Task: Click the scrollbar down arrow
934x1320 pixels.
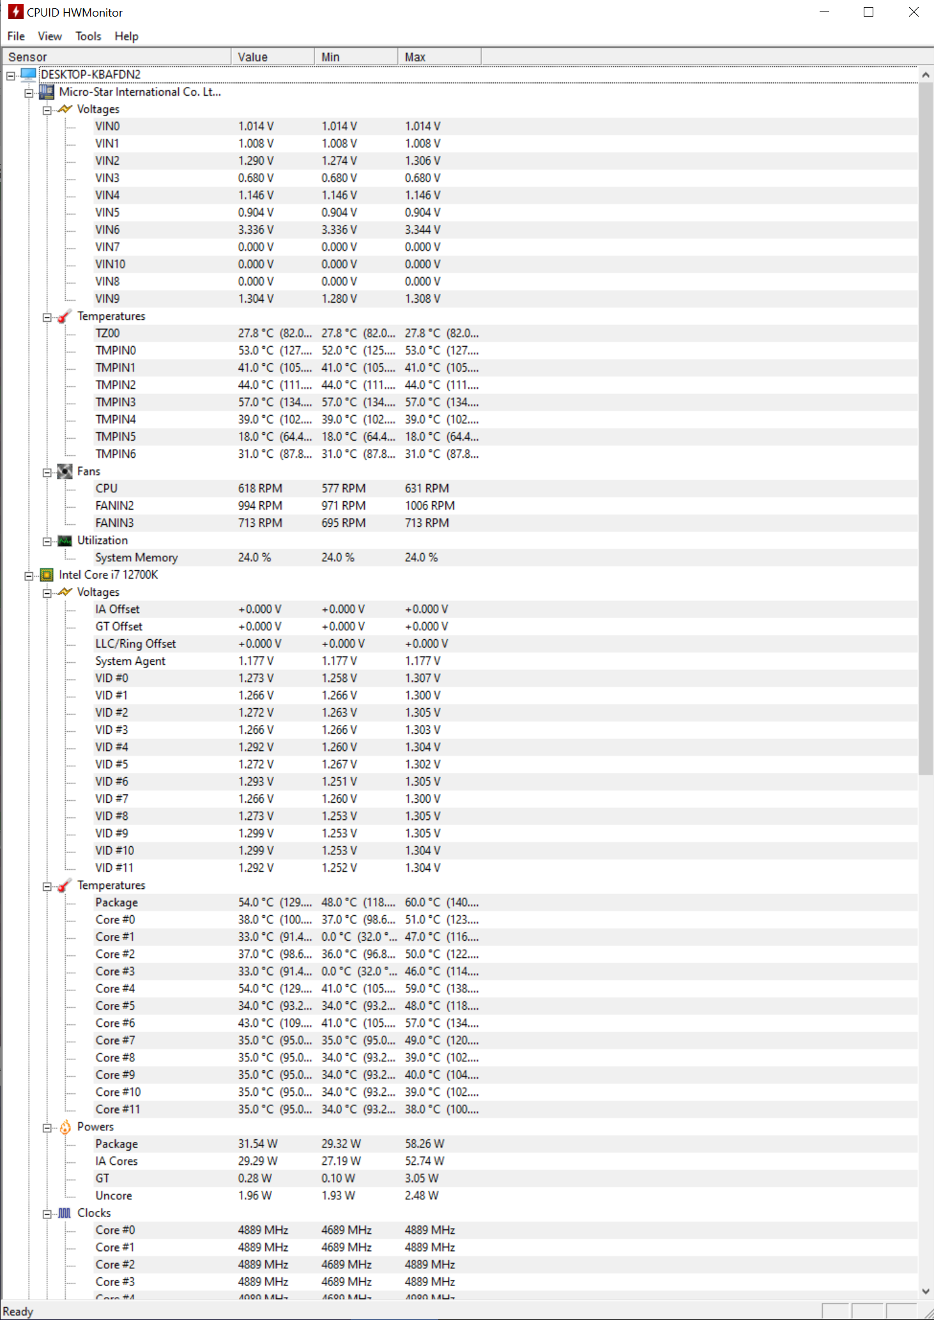Action: click(926, 1291)
